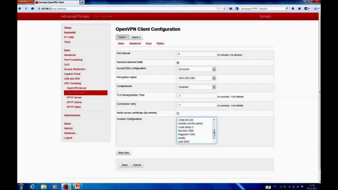Launch Internet Explorer from the taskbar
Image resolution: width=338 pixels, height=190 pixels.
[32, 187]
